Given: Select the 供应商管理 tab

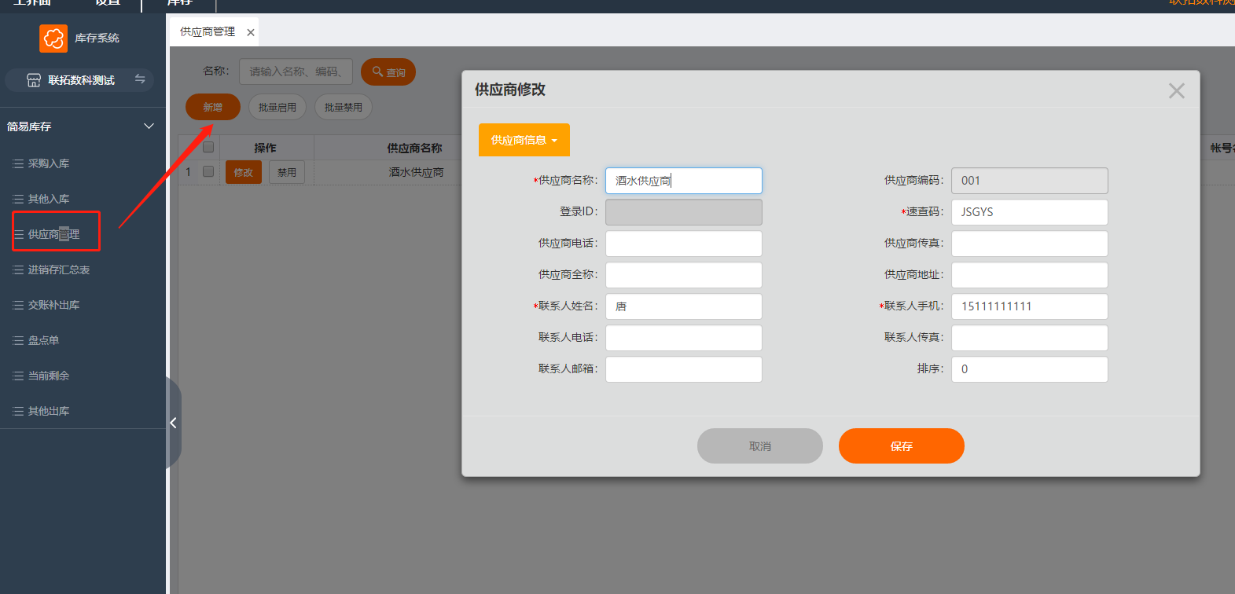Looking at the screenshot, I should click(208, 31).
